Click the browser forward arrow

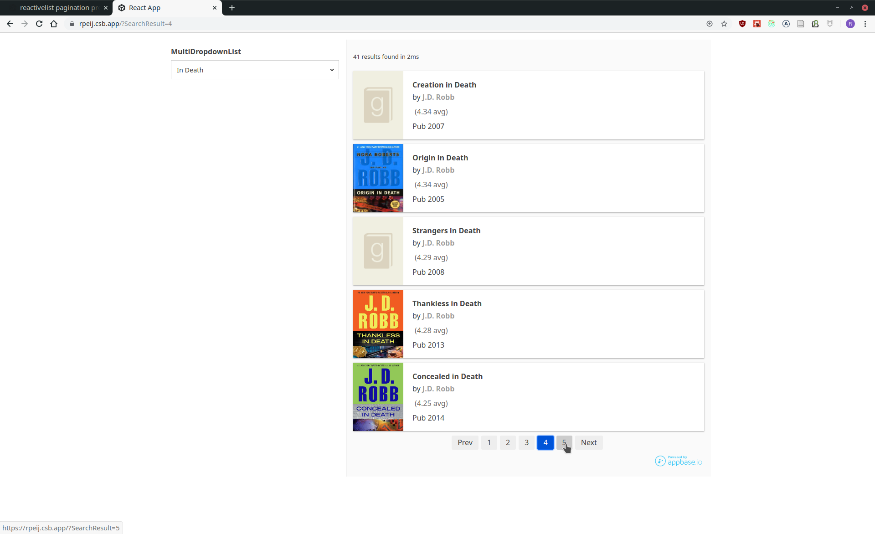pos(25,24)
